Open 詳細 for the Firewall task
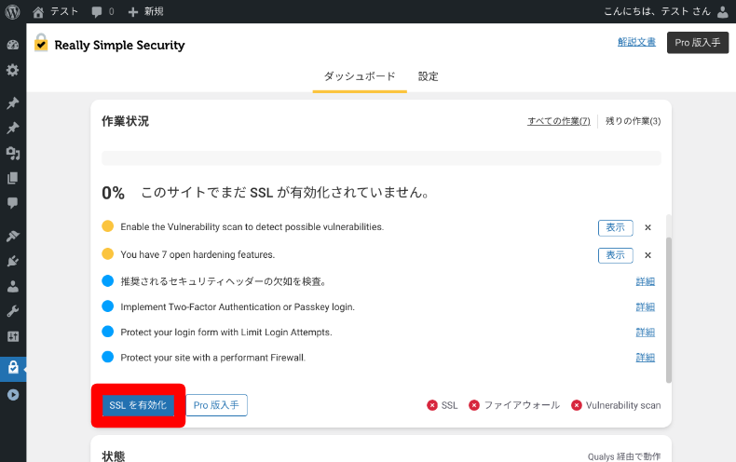The height and width of the screenshot is (462, 736). 645,358
